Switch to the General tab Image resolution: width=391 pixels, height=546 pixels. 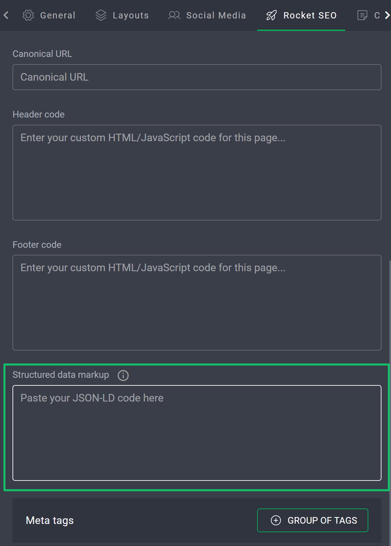point(58,15)
